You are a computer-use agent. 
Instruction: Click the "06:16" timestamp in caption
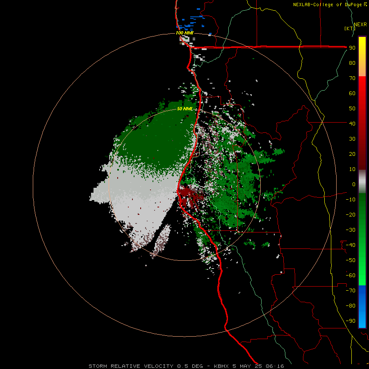click(x=275, y=366)
